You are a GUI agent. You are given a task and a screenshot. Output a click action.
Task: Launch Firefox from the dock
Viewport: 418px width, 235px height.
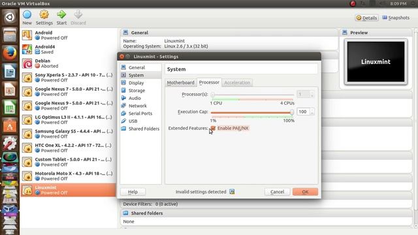tap(10, 53)
